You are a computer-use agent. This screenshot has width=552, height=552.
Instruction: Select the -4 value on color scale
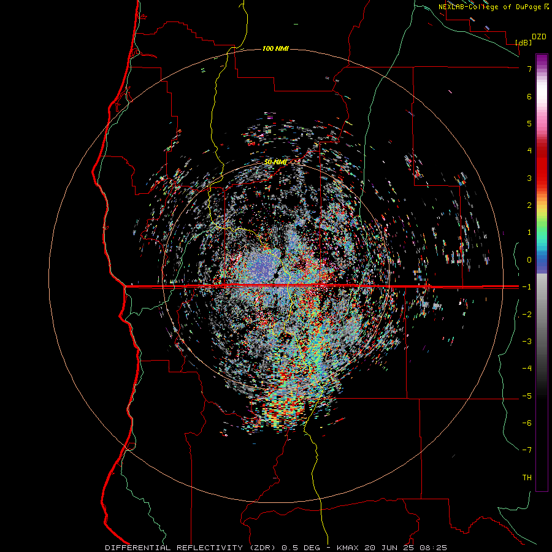[527, 369]
